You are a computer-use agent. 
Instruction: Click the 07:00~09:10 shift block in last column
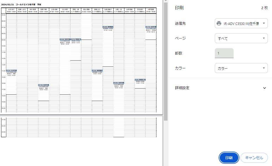[x=151, y=29]
